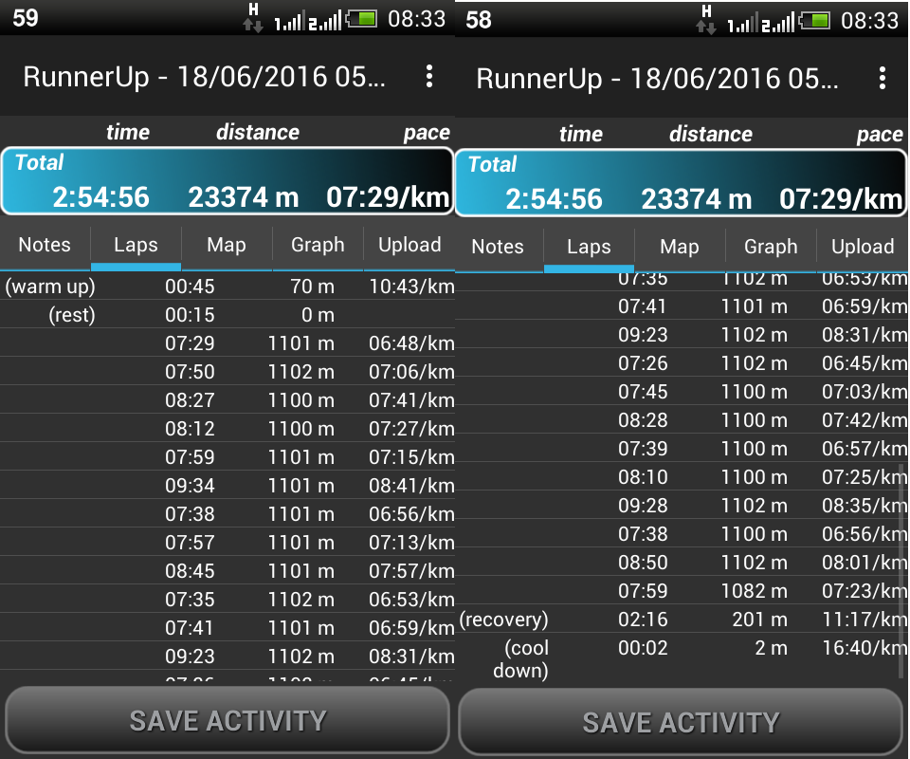Select lap with pace 07:57/km
The width and height of the screenshot is (910, 759).
[227, 571]
